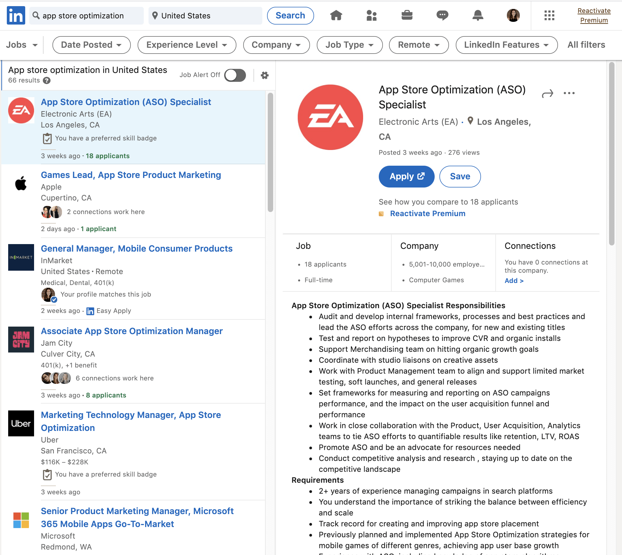Click the search magnifier icon in keyword box
This screenshot has height=555, width=622.
pos(36,15)
